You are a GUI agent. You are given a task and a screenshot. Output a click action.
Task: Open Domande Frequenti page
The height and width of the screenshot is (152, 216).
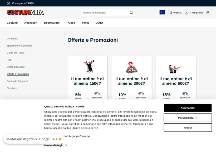click(x=17, y=81)
